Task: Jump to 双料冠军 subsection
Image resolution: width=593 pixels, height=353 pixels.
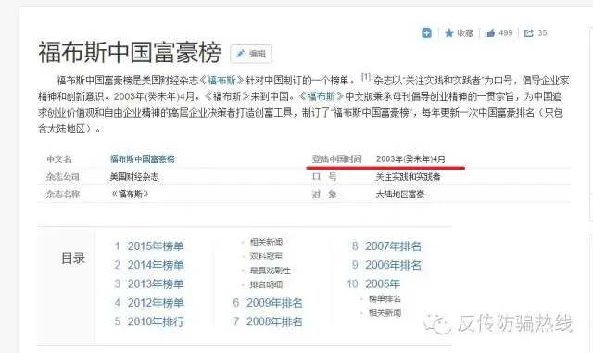Action: 266,256
